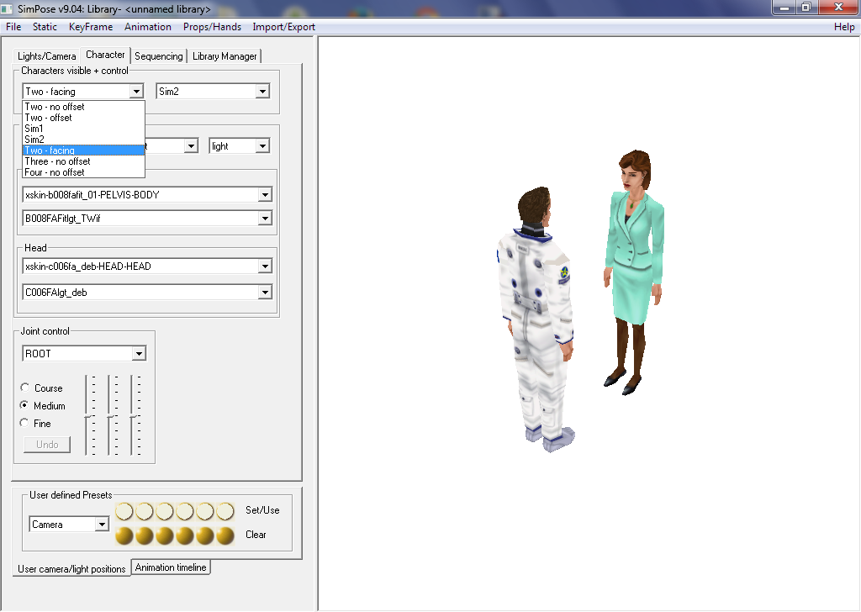The image size is (861, 612).
Task: Click the last light Set/Use preset button
Action: [225, 511]
